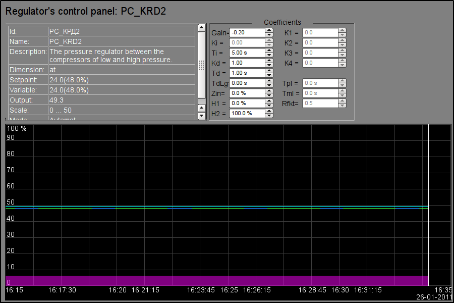Decrease H2 percent with down arrow
Screen dimensions: 454x303
click(x=269, y=116)
